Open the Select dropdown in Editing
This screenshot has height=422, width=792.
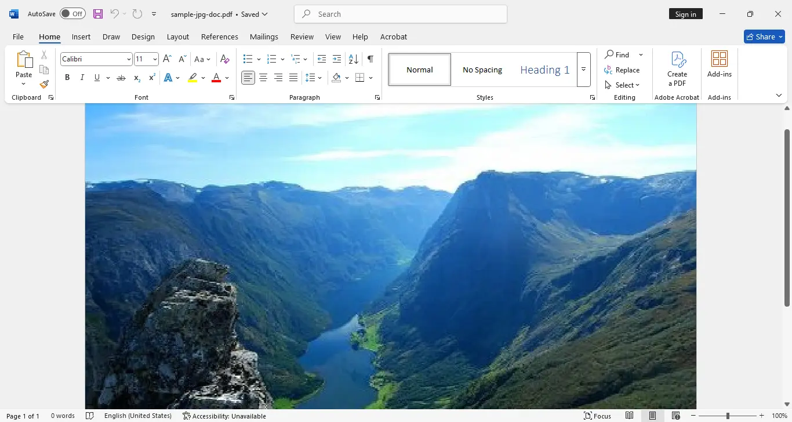coord(622,85)
